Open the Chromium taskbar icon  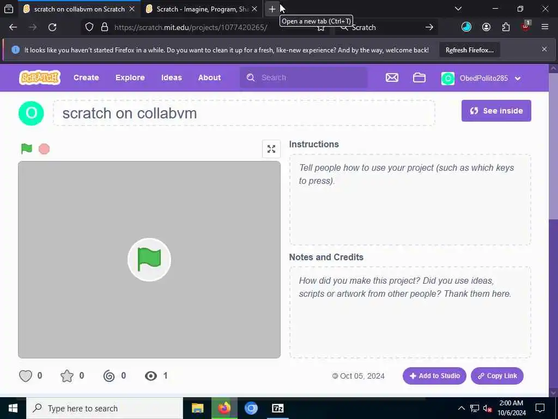[251, 408]
